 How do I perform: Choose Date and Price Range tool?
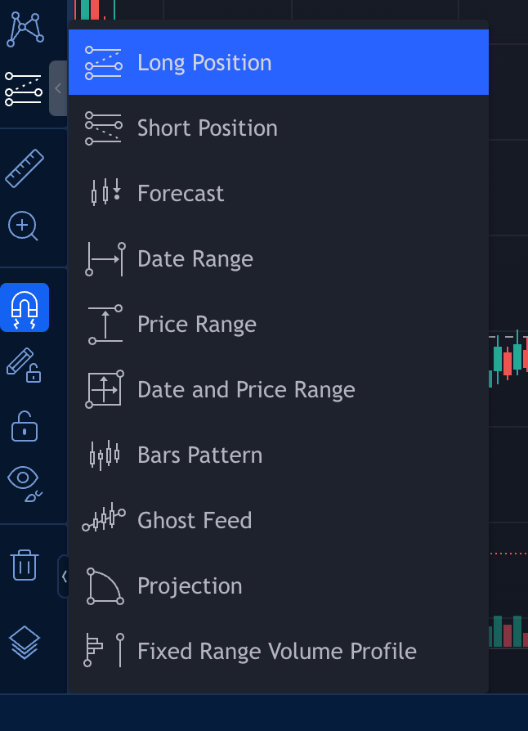pos(278,390)
